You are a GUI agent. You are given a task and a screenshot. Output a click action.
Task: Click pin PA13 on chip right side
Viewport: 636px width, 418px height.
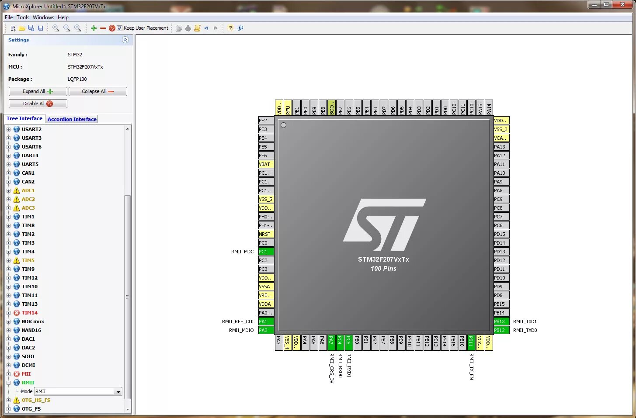501,147
